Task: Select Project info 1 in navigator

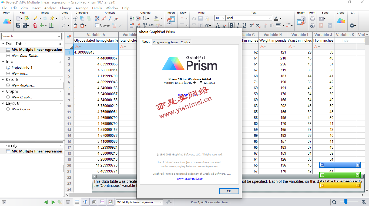Action: [22, 68]
